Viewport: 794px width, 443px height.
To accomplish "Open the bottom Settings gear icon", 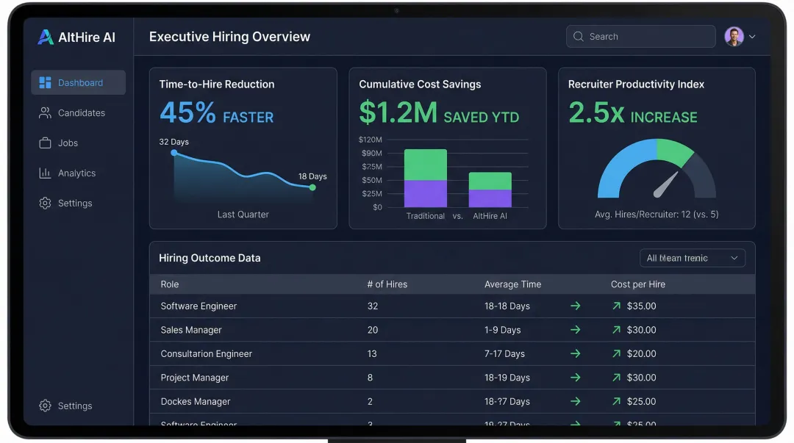I will pos(44,406).
